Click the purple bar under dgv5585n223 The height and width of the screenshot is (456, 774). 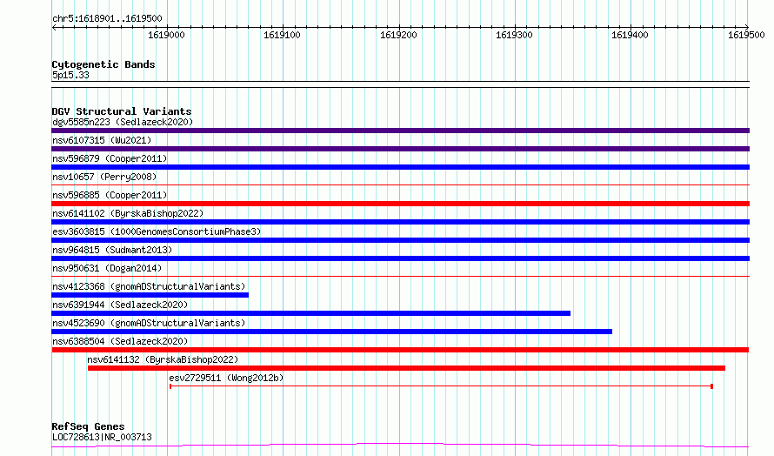pyautogui.click(x=400, y=131)
